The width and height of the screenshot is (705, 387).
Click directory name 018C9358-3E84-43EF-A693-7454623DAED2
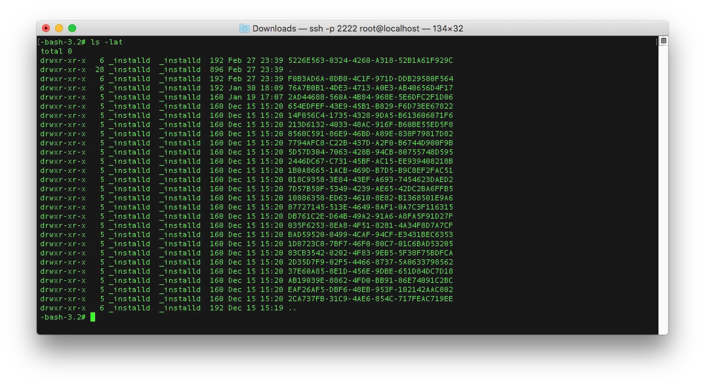(371, 179)
